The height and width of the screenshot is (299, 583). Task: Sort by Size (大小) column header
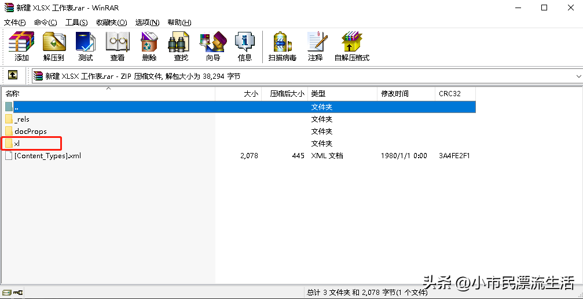pos(239,94)
